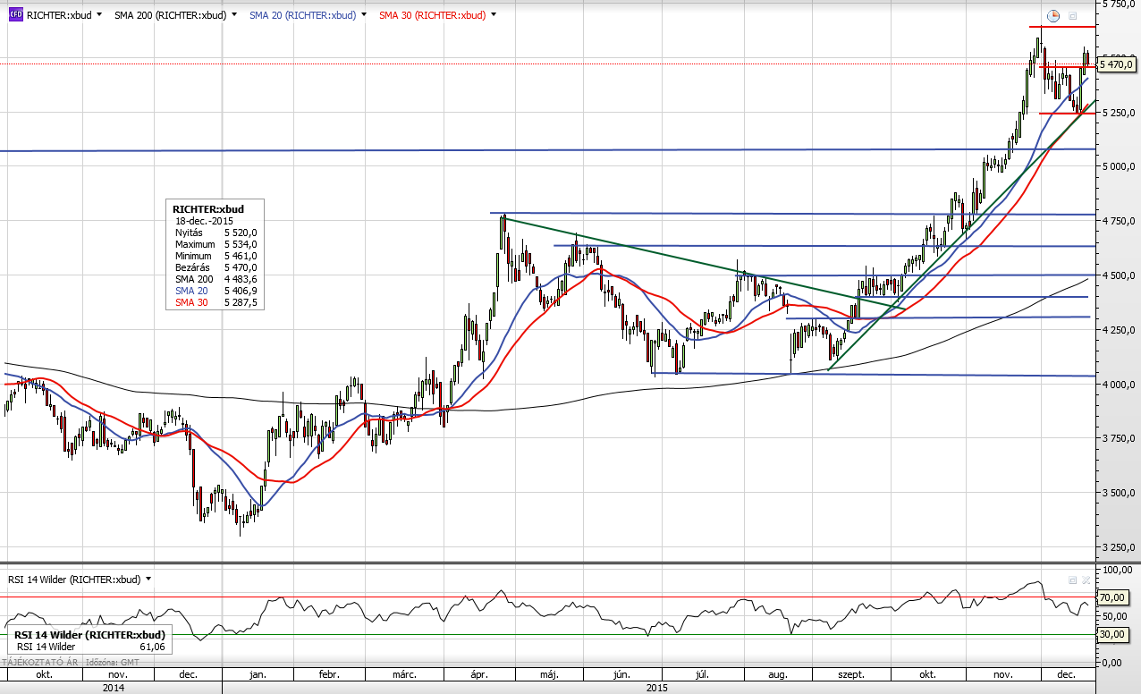Click the 2015 year label on time axis

pyautogui.click(x=657, y=689)
